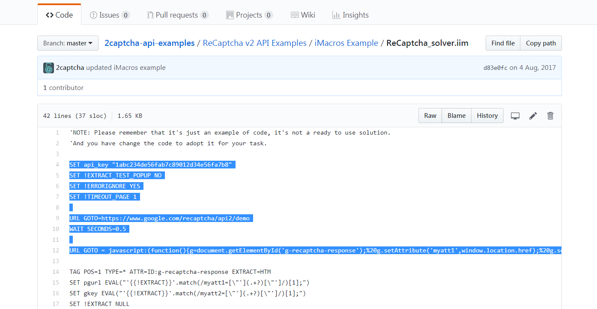The image size is (597, 309).
Task: Click the 2captcha avatar image
Action: (x=48, y=68)
